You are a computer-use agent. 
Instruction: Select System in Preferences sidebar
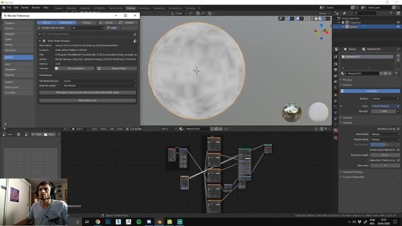(x=18, y=82)
